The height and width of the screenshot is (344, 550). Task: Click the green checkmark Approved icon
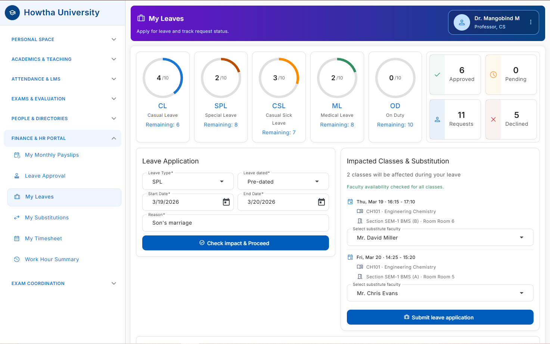coord(437,75)
